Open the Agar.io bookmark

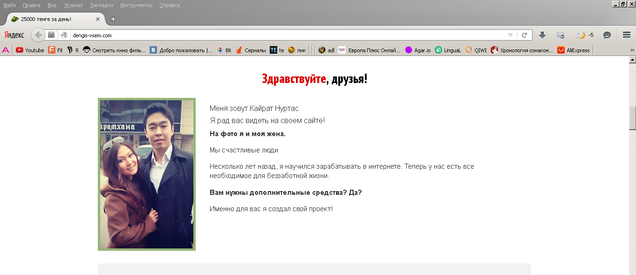(x=418, y=50)
